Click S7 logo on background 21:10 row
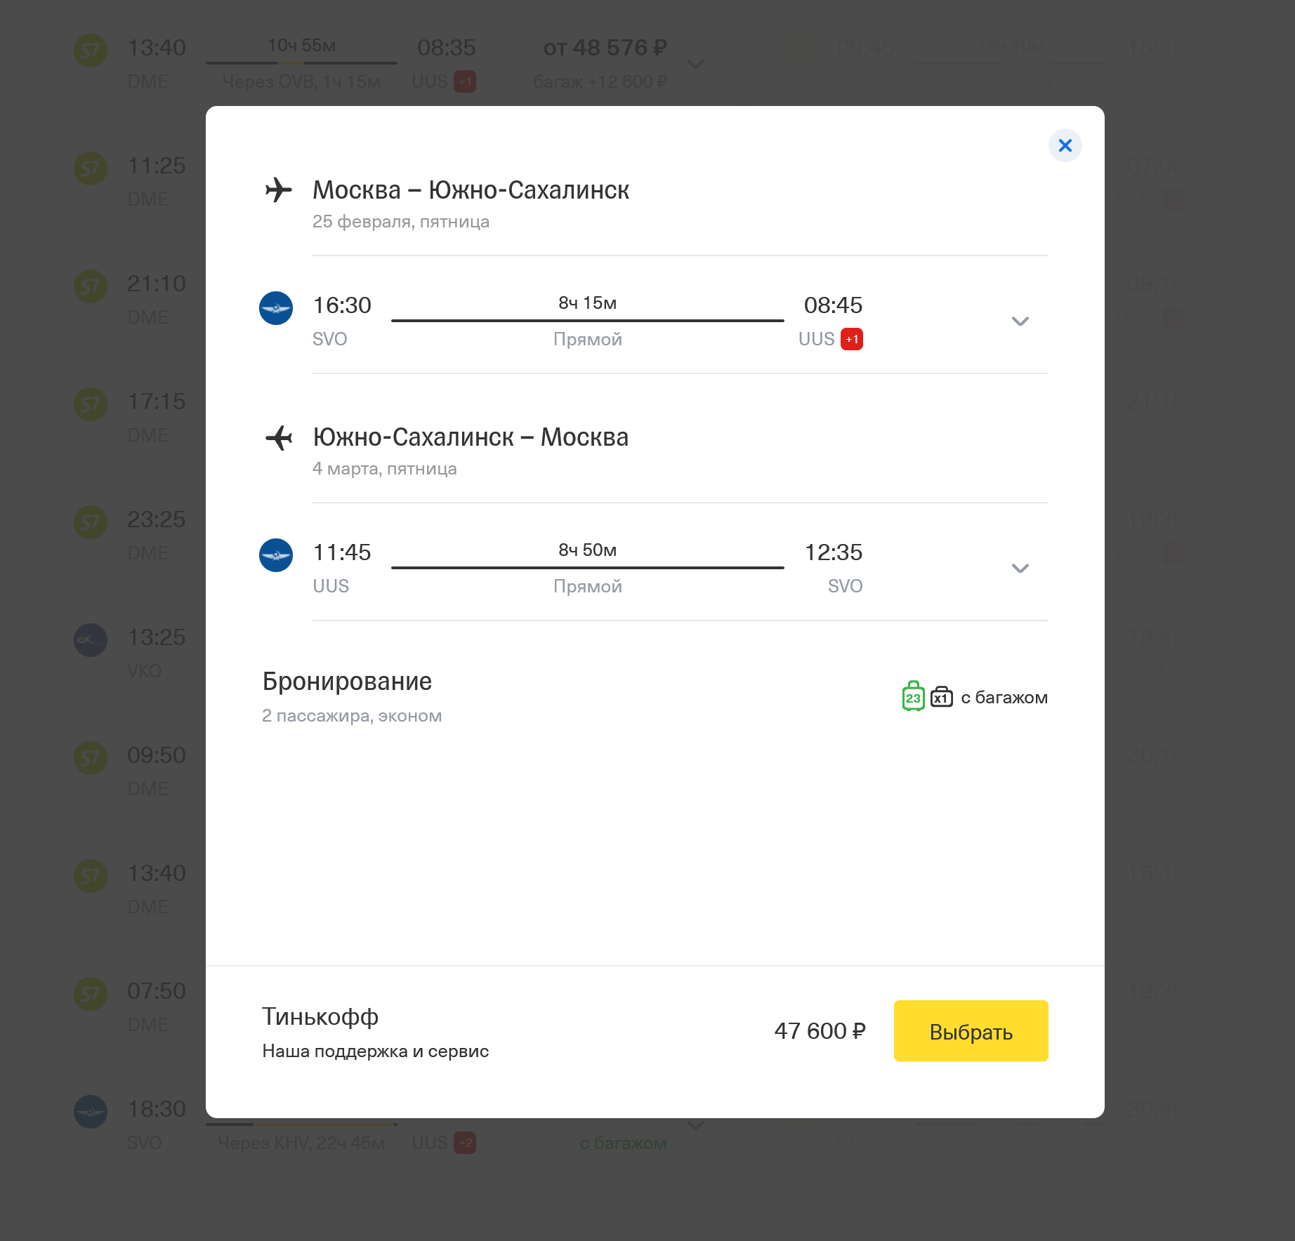Screen dimensions: 1295x1241 click(x=91, y=286)
